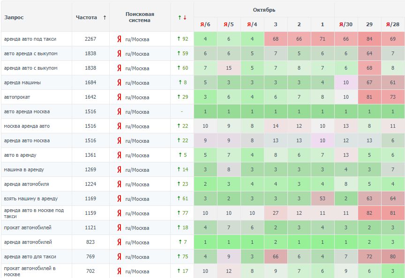Click the green up arrow 77 change indicator
This screenshot has width=405, height=278.
tap(182, 213)
